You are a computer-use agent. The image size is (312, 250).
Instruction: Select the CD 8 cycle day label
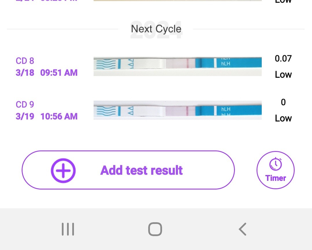coord(25,61)
